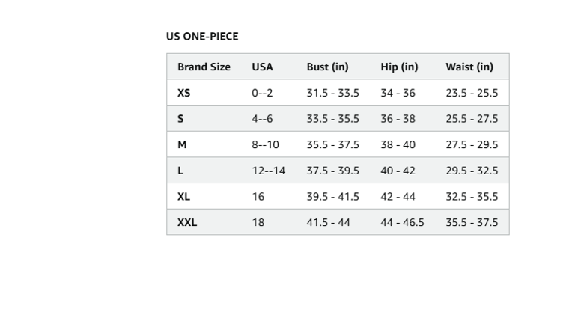Screen dimensions: 587x327
Task: Click bust value 35.5 - 37.5
Action: click(332, 145)
